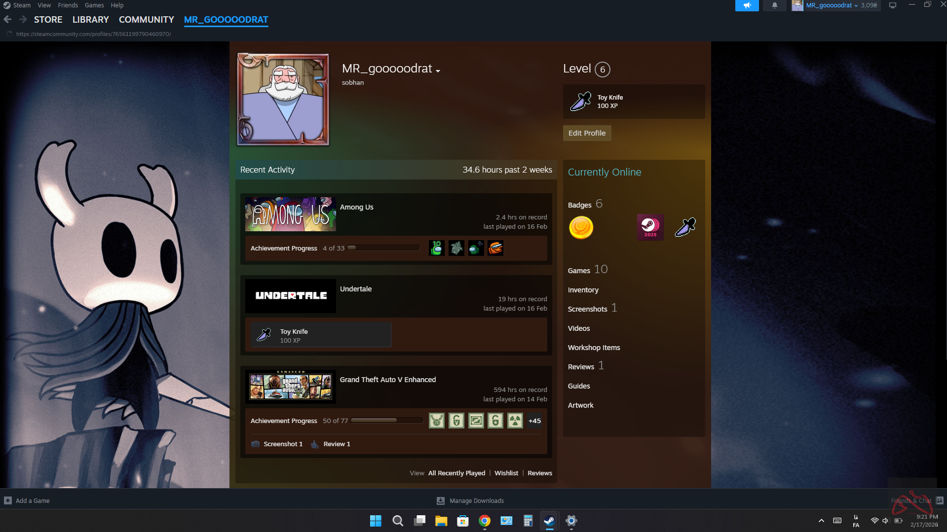This screenshot has height=532, width=947.
Task: Expand the MR_gooooodrat profile name dropdown
Action: 438,71
